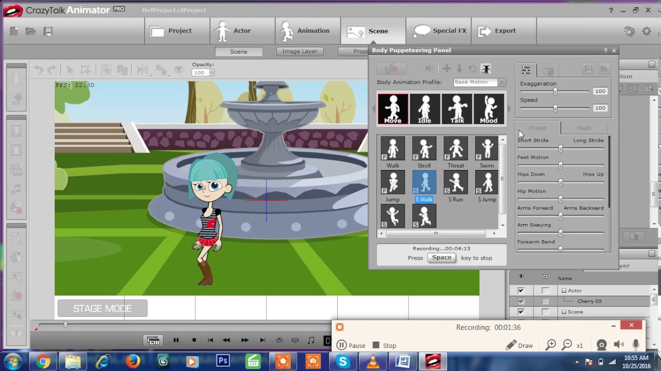Screen dimensions: 661x371
Task: Toggle the Cherry 05 visibility checkbox
Action: [521, 301]
